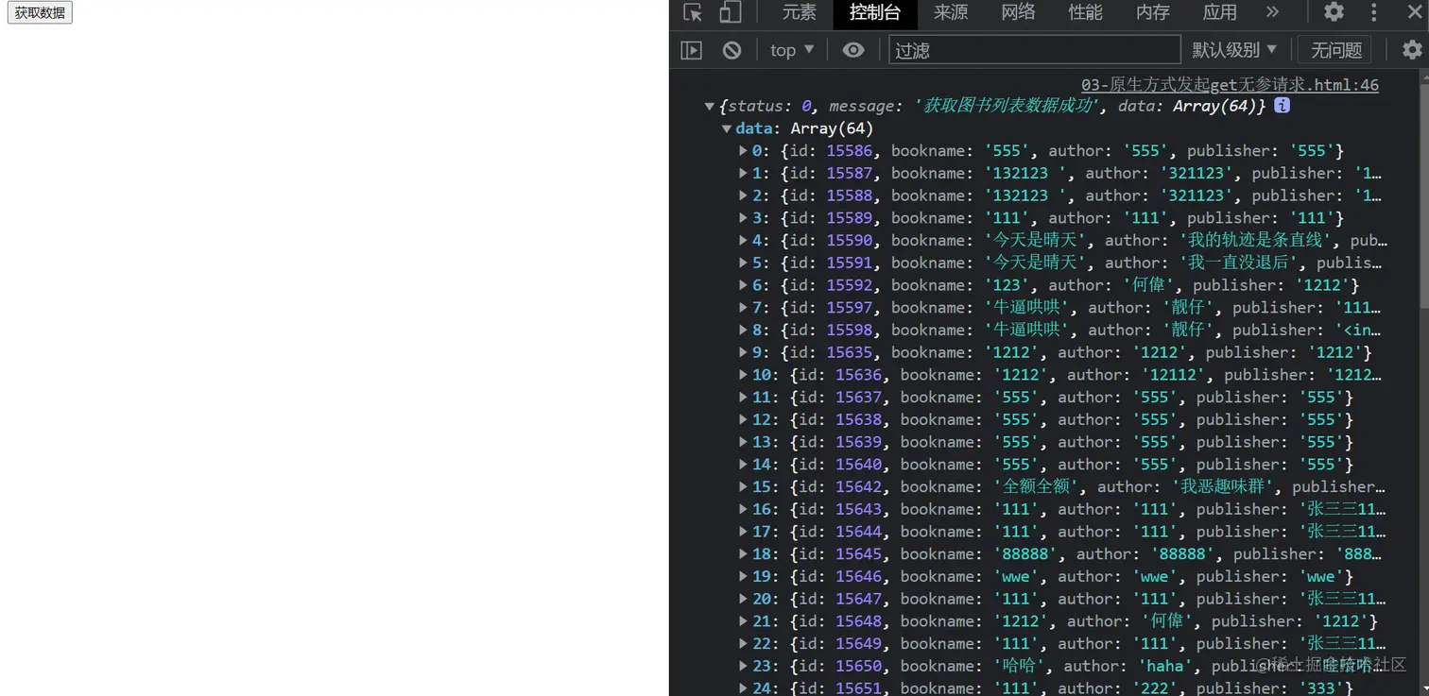Viewport: 1429px width, 696px height.
Task: Clear the console output
Action: click(732, 50)
